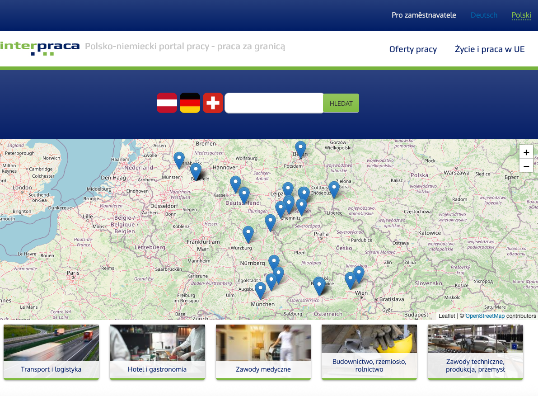538x396 pixels.
Task: Open the map marker near München
Action: point(260,291)
